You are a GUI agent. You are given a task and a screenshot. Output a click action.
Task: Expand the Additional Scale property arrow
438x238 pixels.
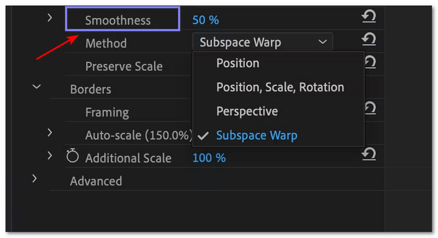click(49, 155)
